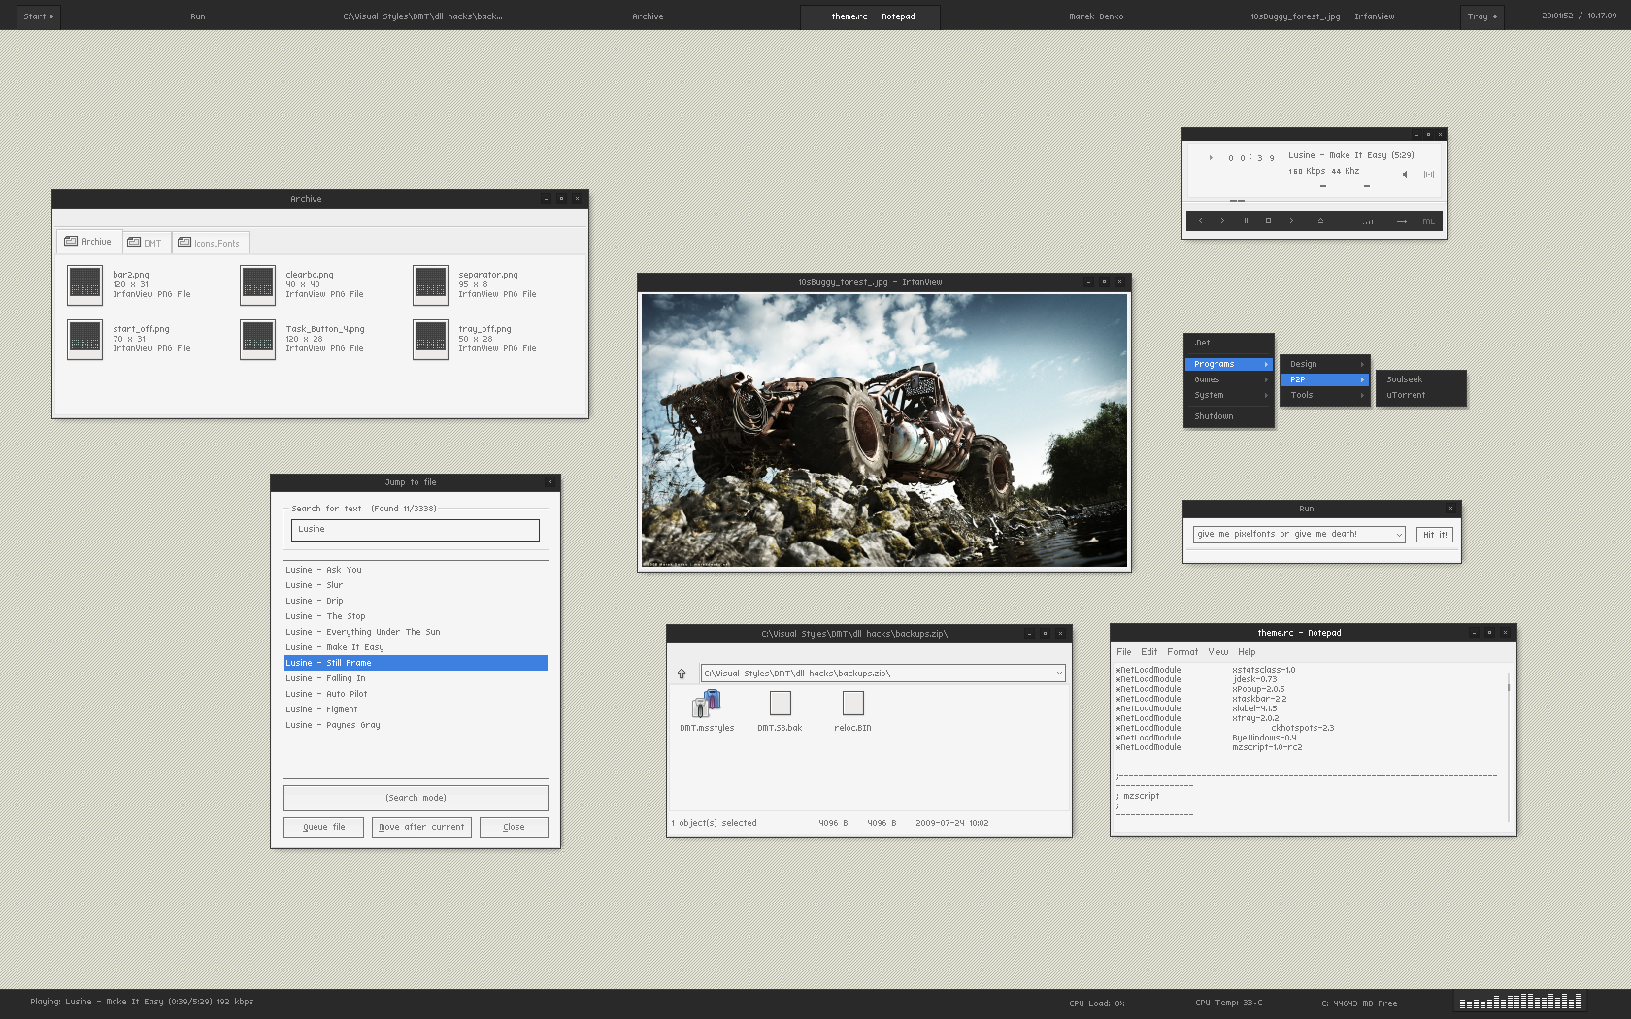
Task: Click the volume slider handle under Kbps
Action: [1322, 186]
